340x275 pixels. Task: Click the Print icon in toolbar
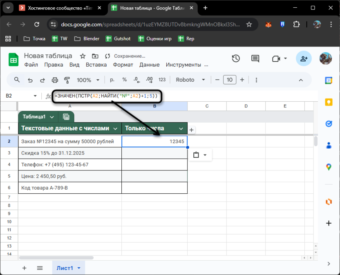point(55,80)
